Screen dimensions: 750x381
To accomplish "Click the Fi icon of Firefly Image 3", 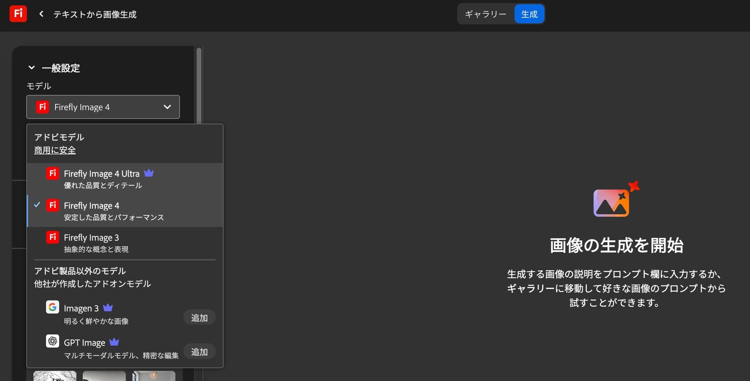I will tap(52, 237).
